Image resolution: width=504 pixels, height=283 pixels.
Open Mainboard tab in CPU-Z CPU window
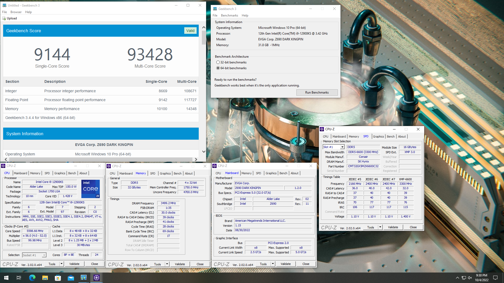click(x=20, y=173)
